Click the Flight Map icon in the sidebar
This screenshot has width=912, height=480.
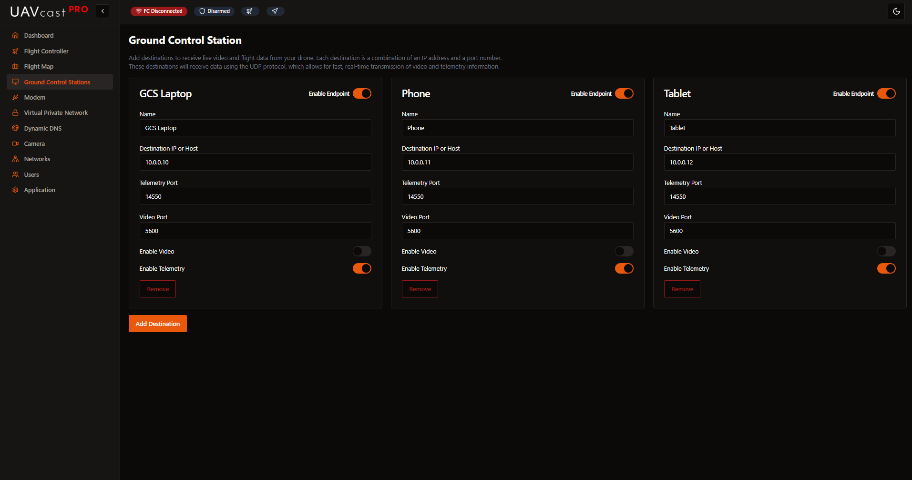click(x=15, y=67)
